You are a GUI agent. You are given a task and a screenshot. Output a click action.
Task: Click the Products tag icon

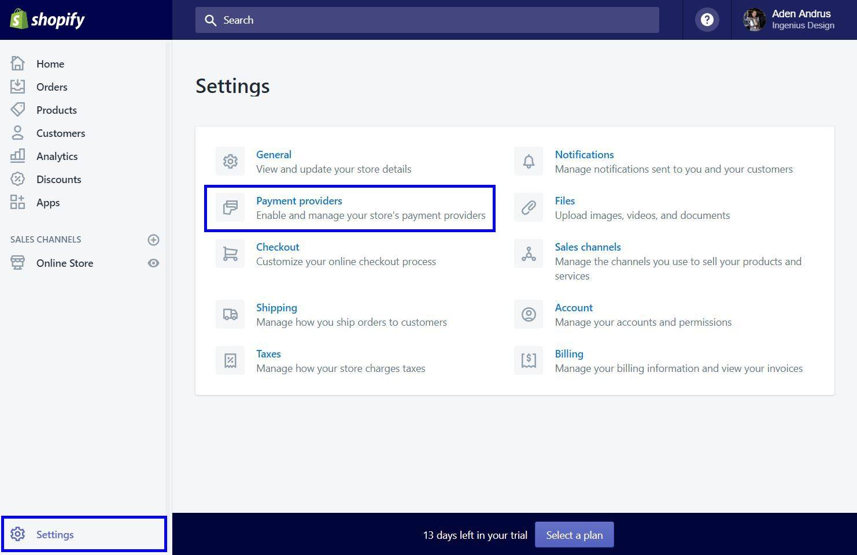coord(18,109)
